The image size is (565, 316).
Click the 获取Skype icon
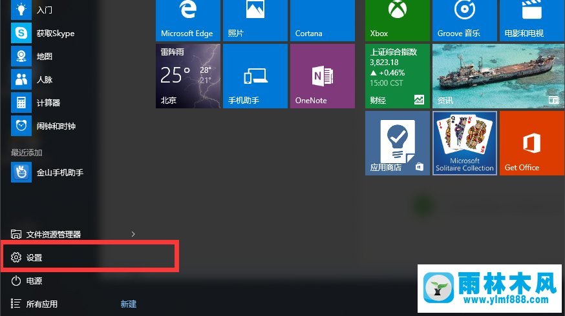tap(21, 33)
